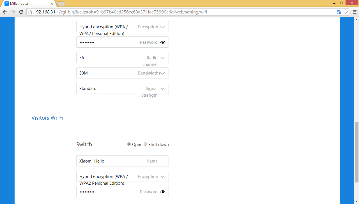This screenshot has height=204, width=359.
Task: Click the Visitors Wi-Fi password field
Action: tap(123, 192)
